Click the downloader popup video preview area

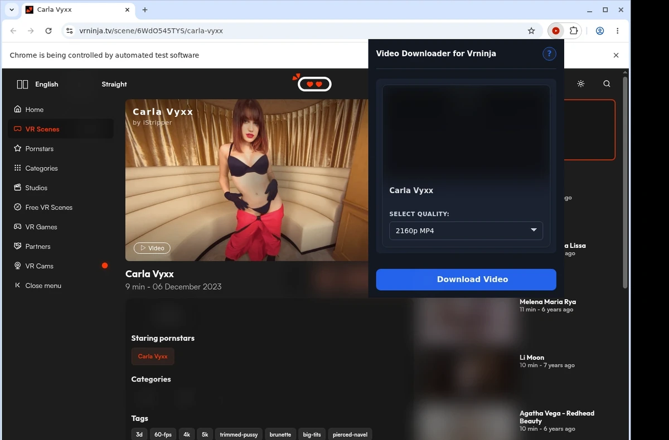[x=466, y=133]
